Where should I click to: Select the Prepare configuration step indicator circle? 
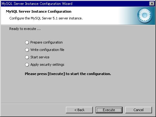point(27,42)
